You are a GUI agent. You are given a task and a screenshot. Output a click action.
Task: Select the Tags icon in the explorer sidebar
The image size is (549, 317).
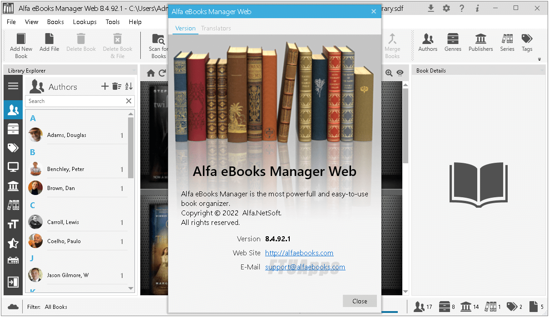(13, 148)
